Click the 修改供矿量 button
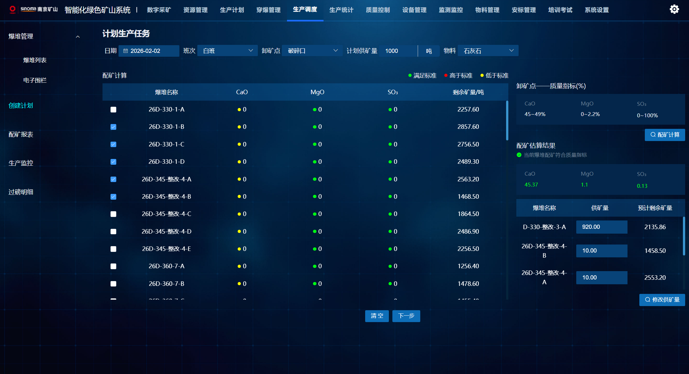This screenshot has width=689, height=374. 662,300
